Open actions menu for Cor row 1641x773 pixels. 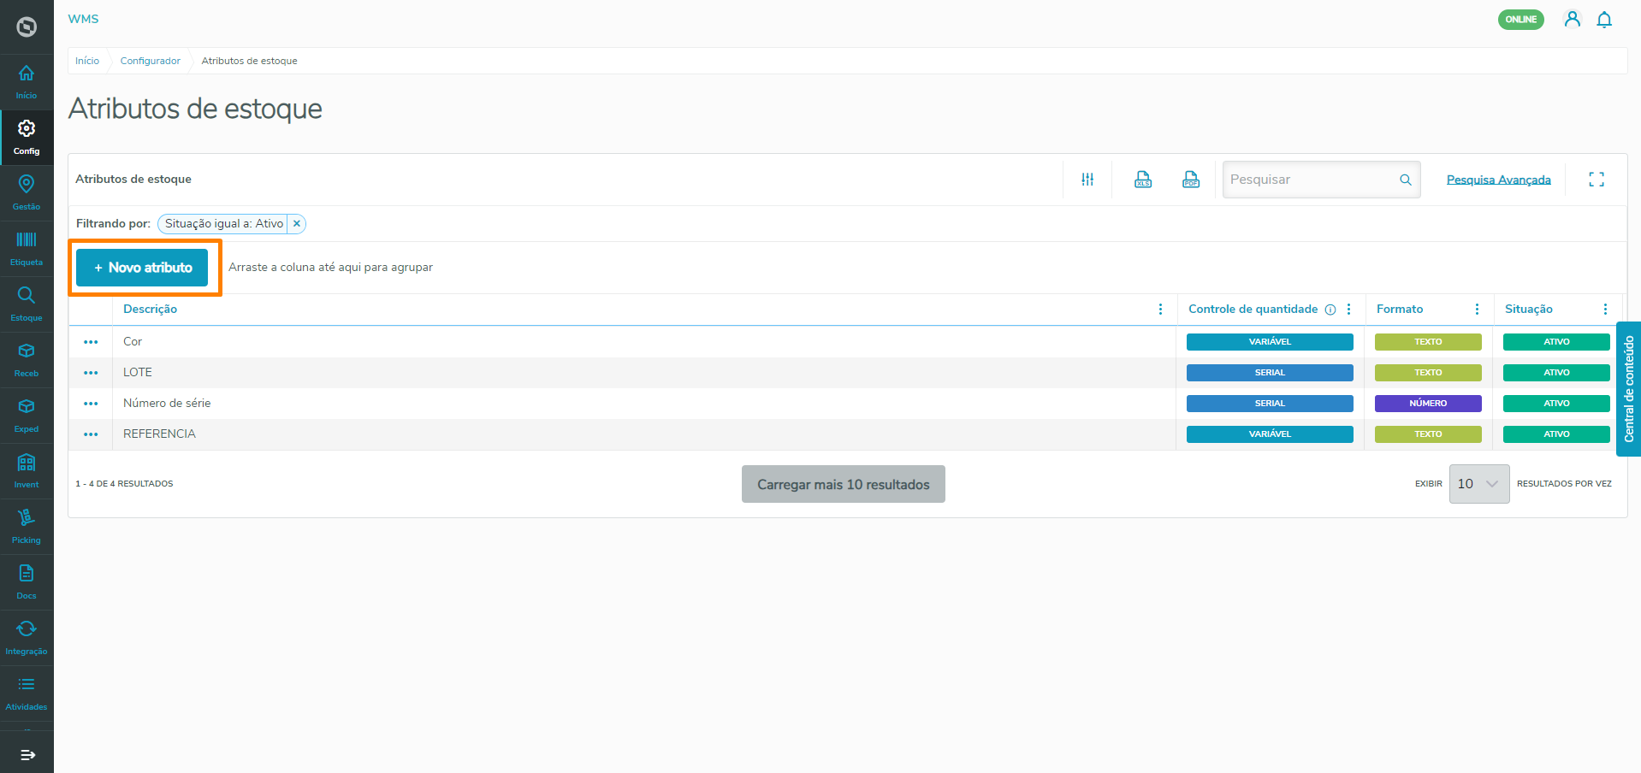[x=91, y=342]
